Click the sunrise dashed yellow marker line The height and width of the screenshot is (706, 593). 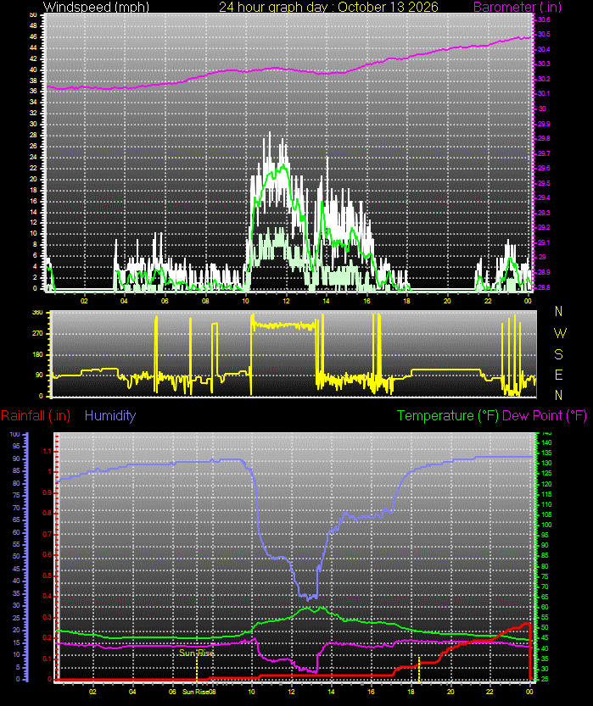click(197, 669)
